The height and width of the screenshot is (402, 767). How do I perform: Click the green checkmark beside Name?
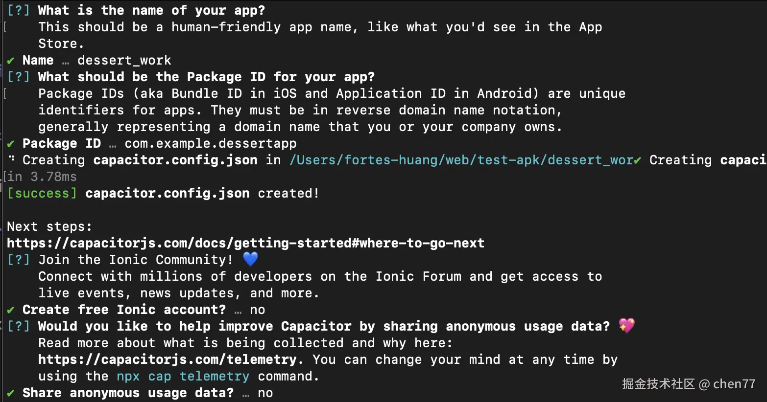click(11, 61)
